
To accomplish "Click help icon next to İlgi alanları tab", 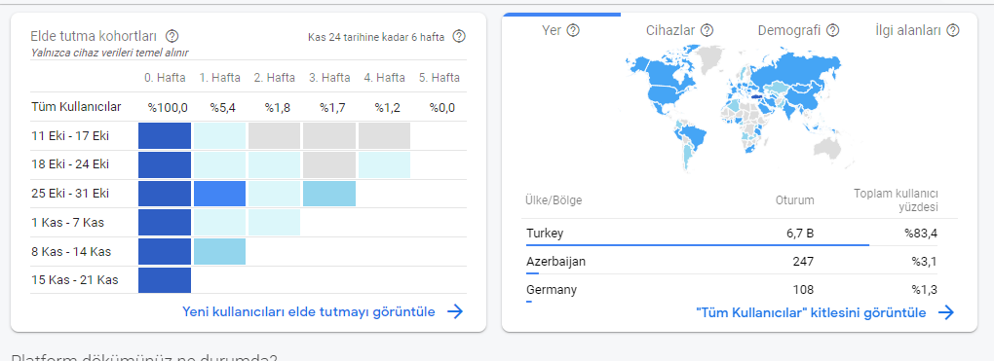I will coord(953,30).
